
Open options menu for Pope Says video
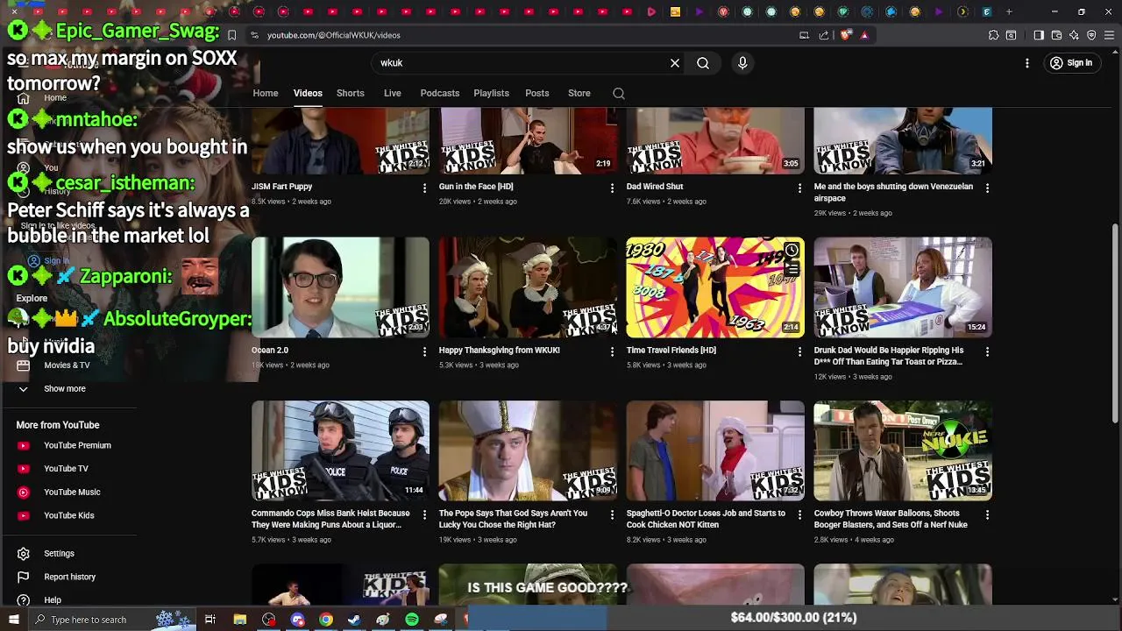(x=612, y=514)
